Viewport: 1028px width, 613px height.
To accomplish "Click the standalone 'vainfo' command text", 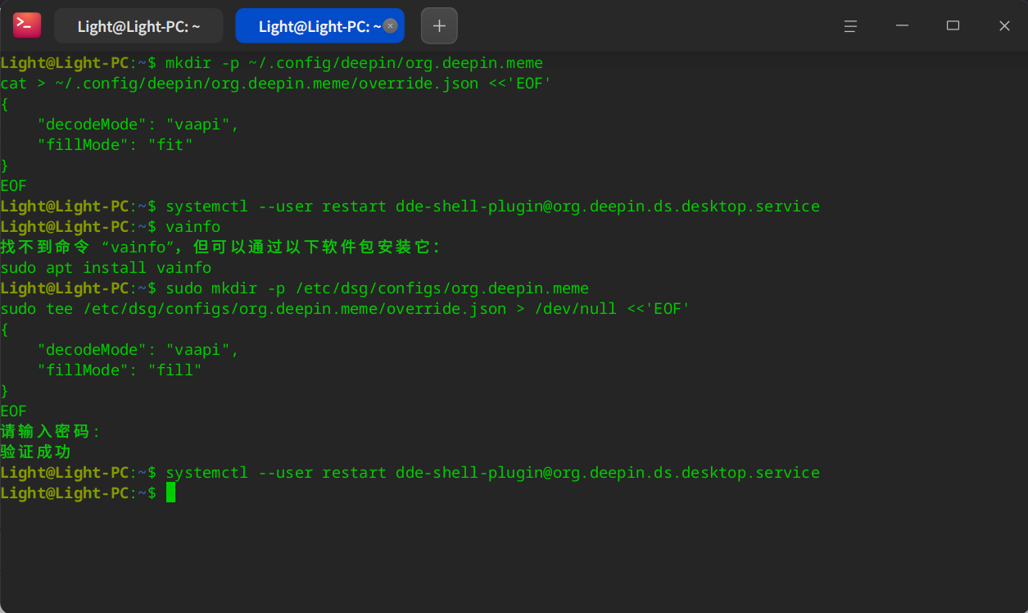I will tap(192, 227).
